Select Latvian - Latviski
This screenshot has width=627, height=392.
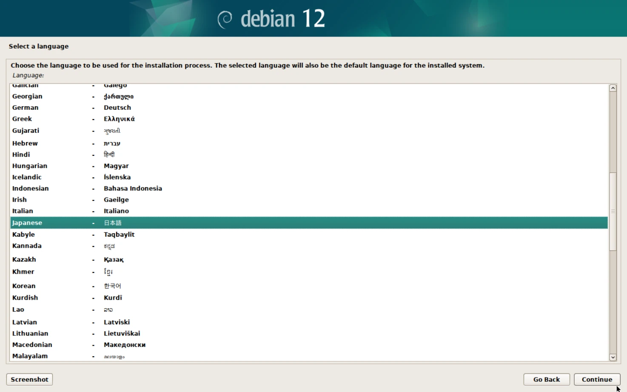click(309, 322)
